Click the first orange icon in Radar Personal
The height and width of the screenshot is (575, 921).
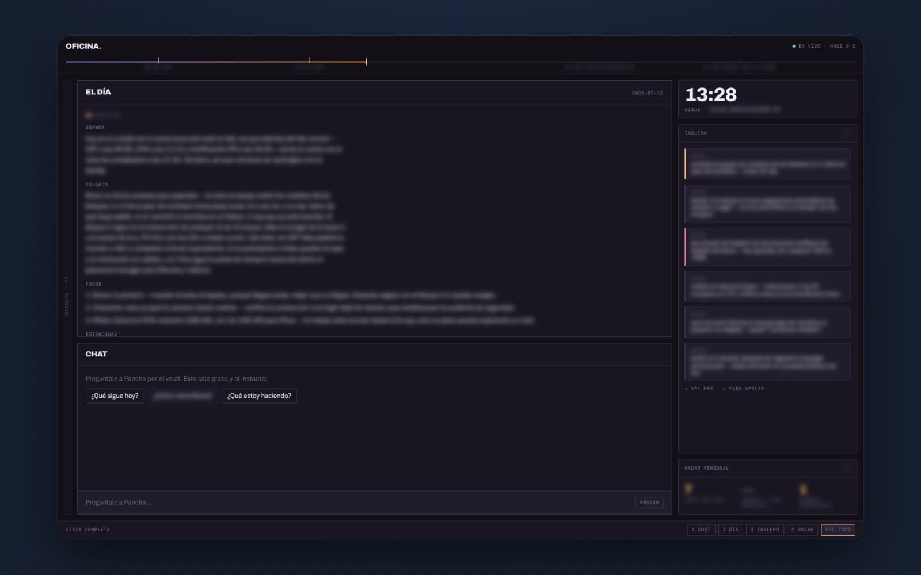688,489
